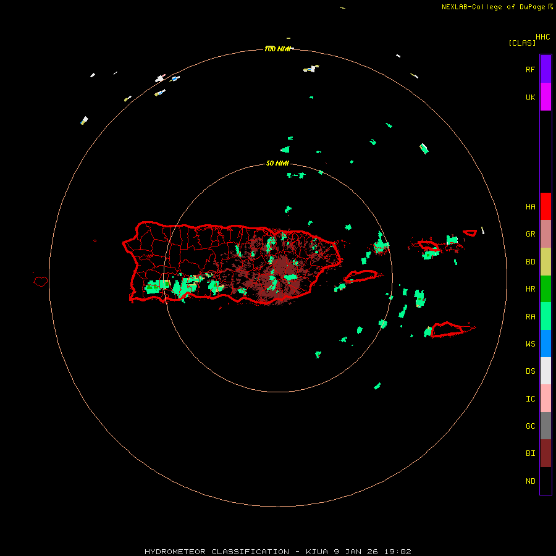
Task: Click the ND legend label
Action: click(x=530, y=481)
